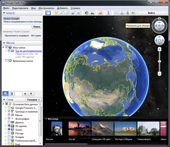Image resolution: width=170 pixels, height=147 pixels.
Task: Click the ruler measurement tool icon
Action: [109, 13]
